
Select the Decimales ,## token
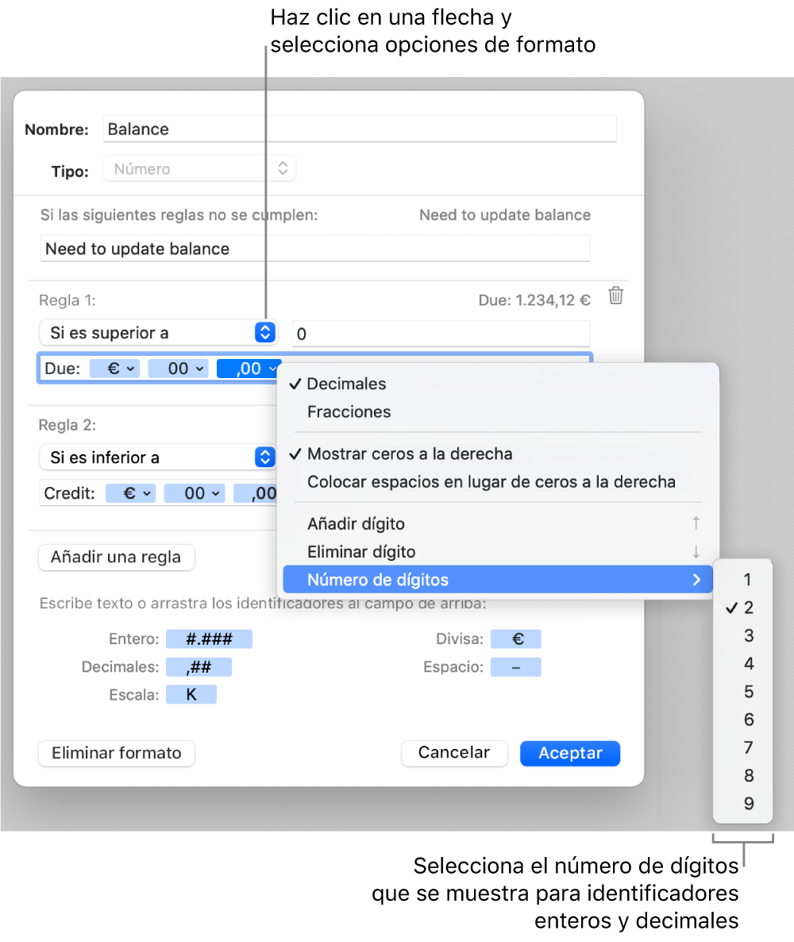198,667
